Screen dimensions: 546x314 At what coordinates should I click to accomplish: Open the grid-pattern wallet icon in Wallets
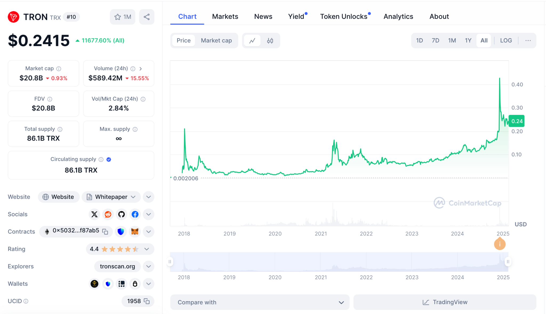[x=122, y=284]
